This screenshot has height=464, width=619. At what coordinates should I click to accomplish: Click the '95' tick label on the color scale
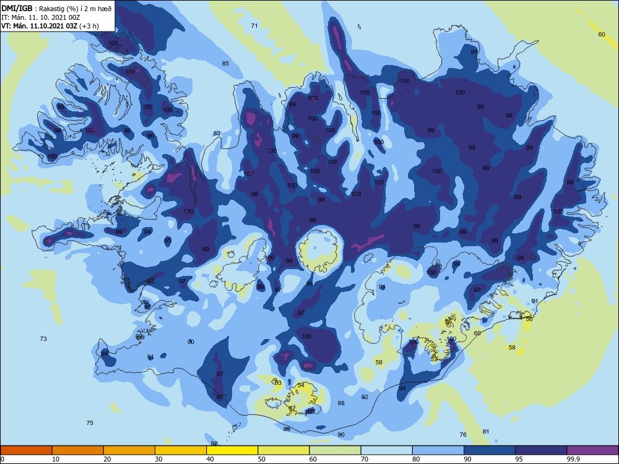(519, 459)
